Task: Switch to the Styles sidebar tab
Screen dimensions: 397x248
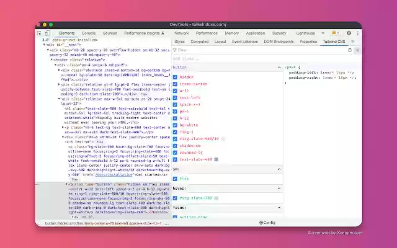Action: point(179,42)
